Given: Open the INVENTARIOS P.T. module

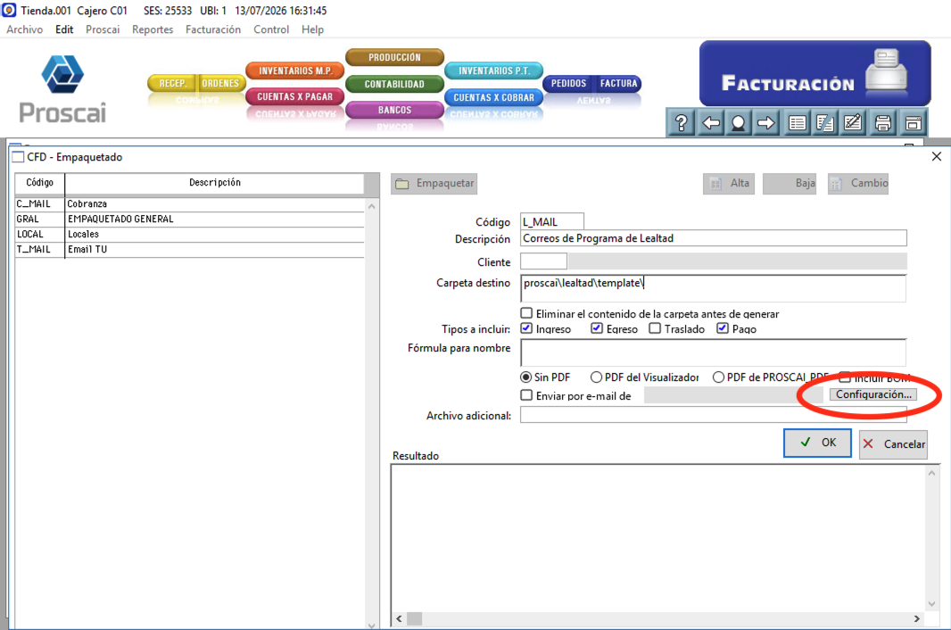Looking at the screenshot, I should pyautogui.click(x=493, y=70).
